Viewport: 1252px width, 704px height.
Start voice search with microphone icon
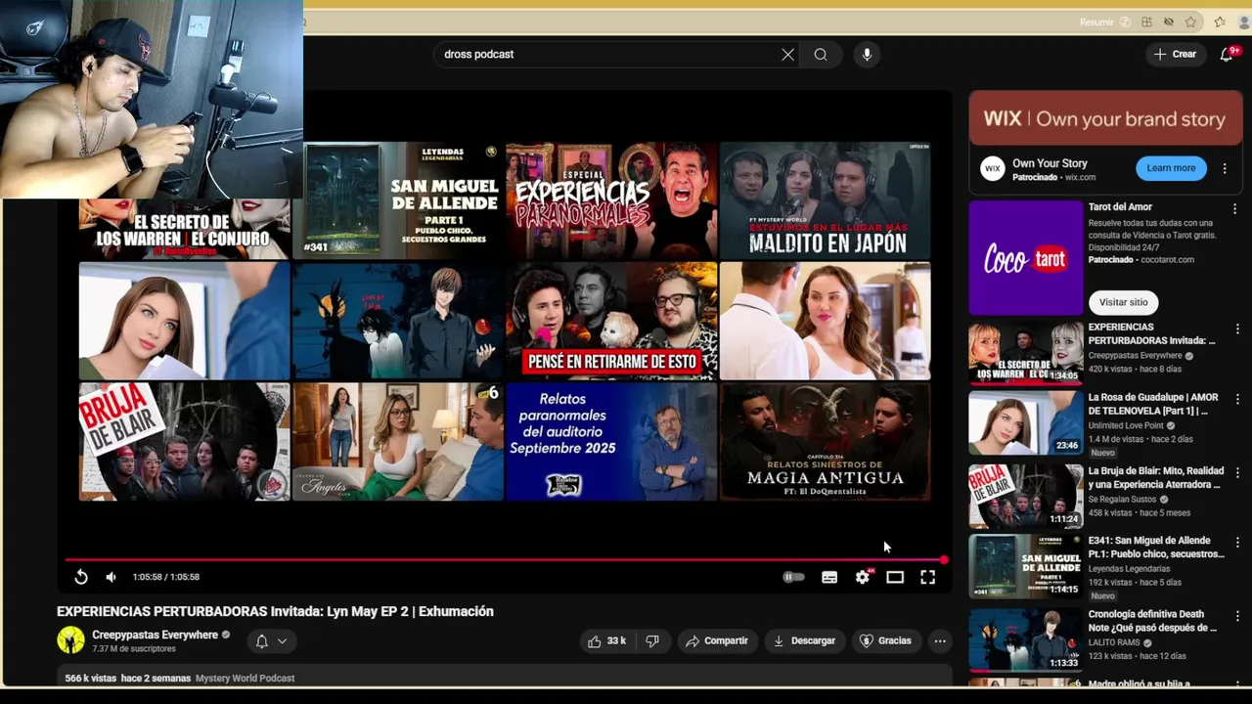pyautogui.click(x=867, y=55)
